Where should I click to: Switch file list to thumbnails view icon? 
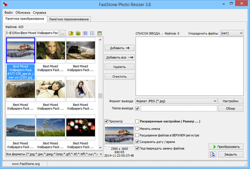[x=85, y=33]
